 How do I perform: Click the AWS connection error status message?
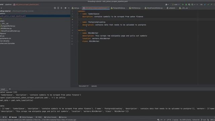pos(38,120)
